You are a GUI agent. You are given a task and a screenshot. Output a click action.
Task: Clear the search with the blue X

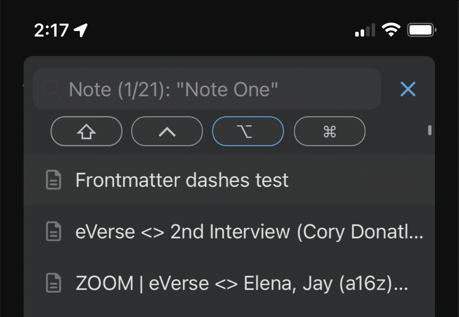[408, 89]
